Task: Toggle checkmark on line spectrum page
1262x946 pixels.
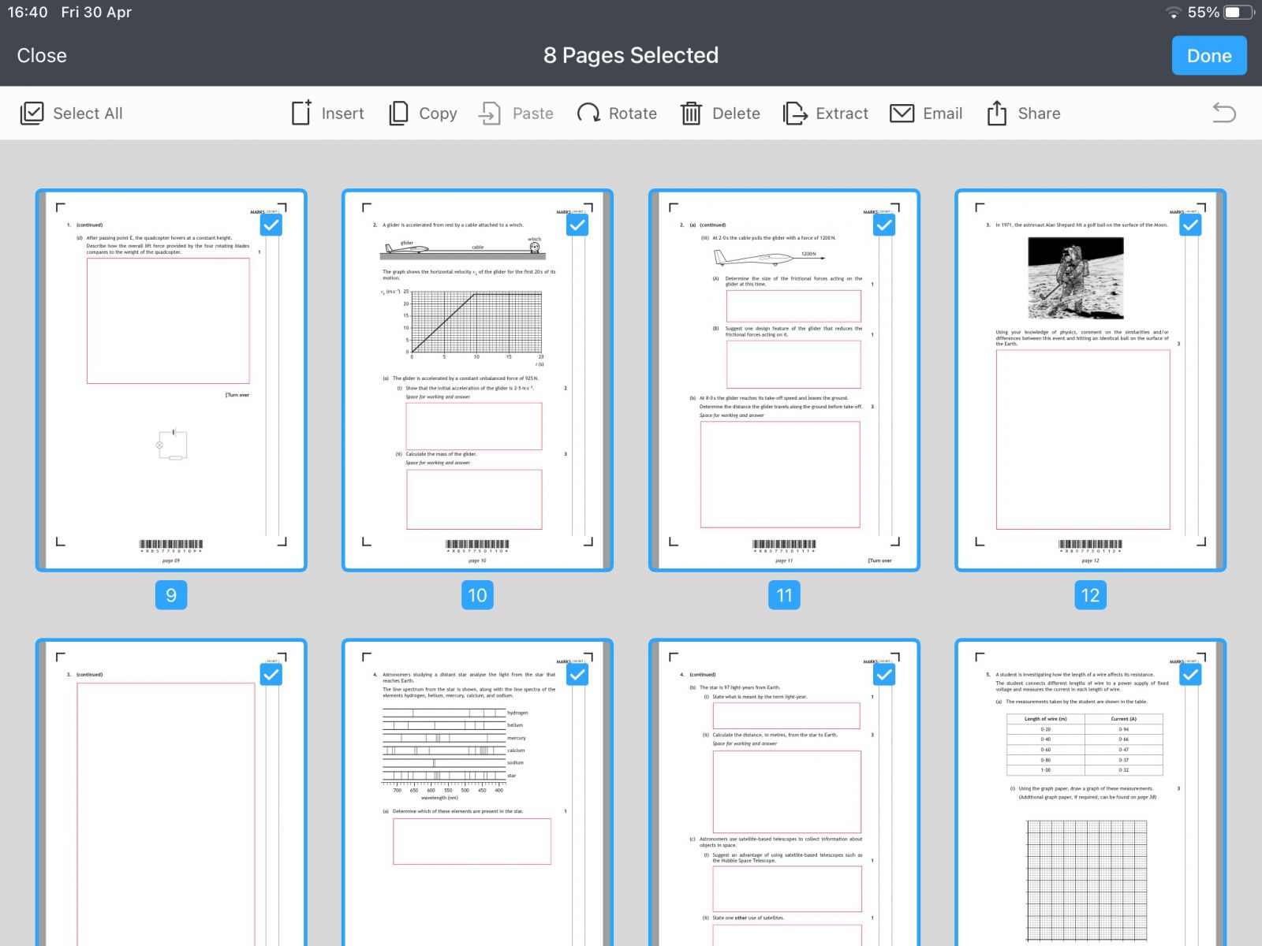Action: (577, 675)
